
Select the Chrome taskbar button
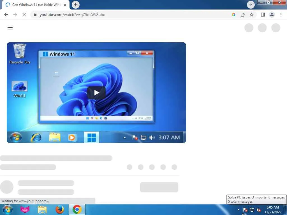point(77,209)
